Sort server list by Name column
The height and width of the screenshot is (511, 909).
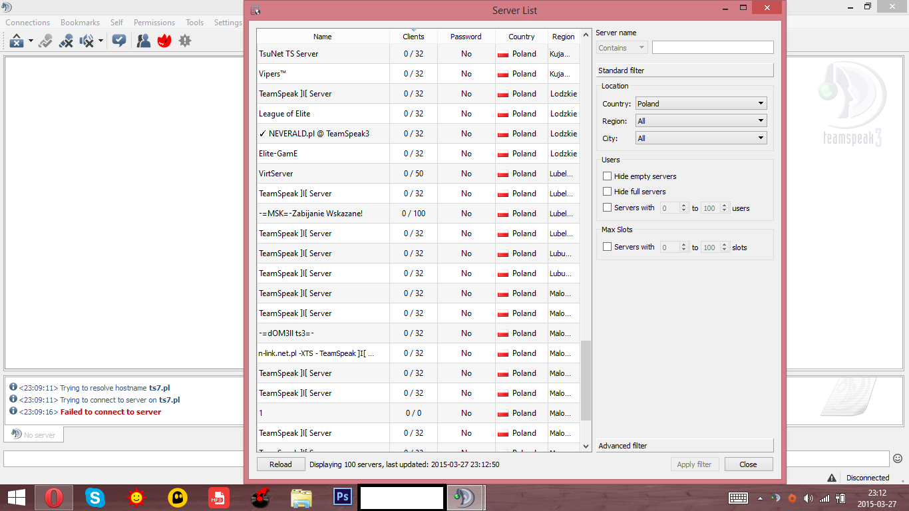[x=323, y=37]
